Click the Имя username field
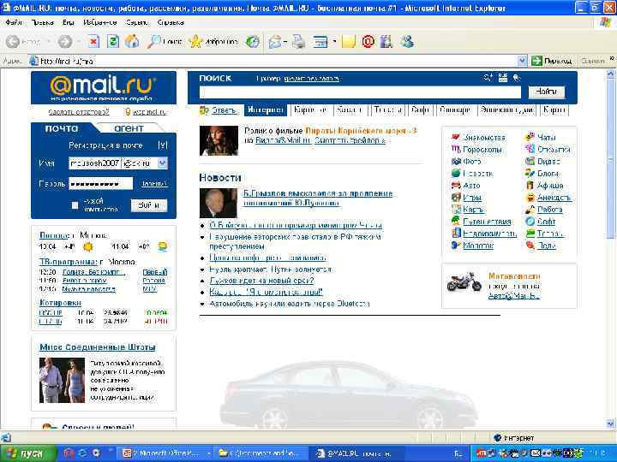 click(x=94, y=163)
